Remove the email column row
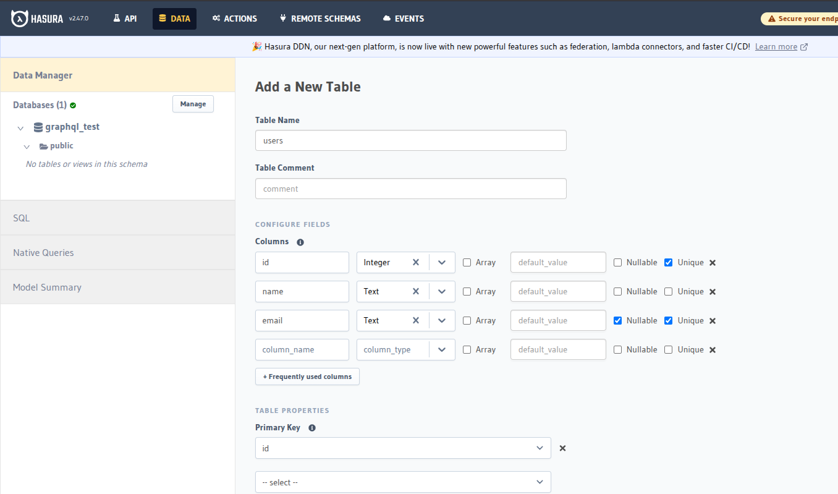This screenshot has height=494, width=838. click(x=713, y=321)
